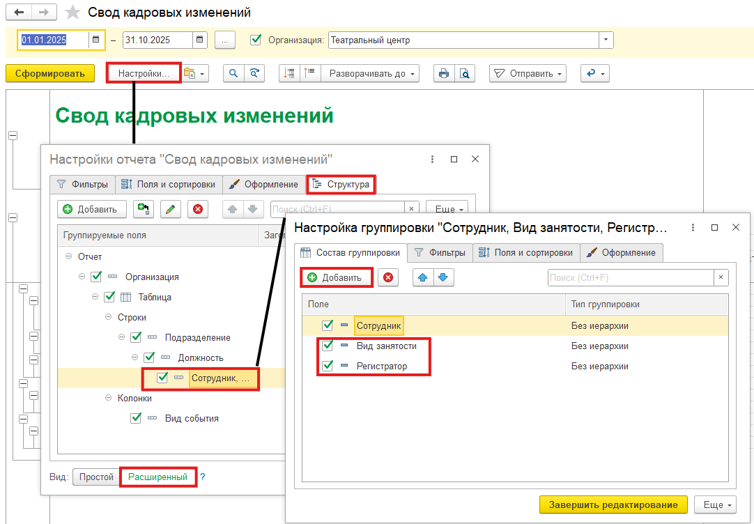Screen dimensions: 754x524
Task: Open calendar picker for end date 31.10.2025
Action: (200, 40)
